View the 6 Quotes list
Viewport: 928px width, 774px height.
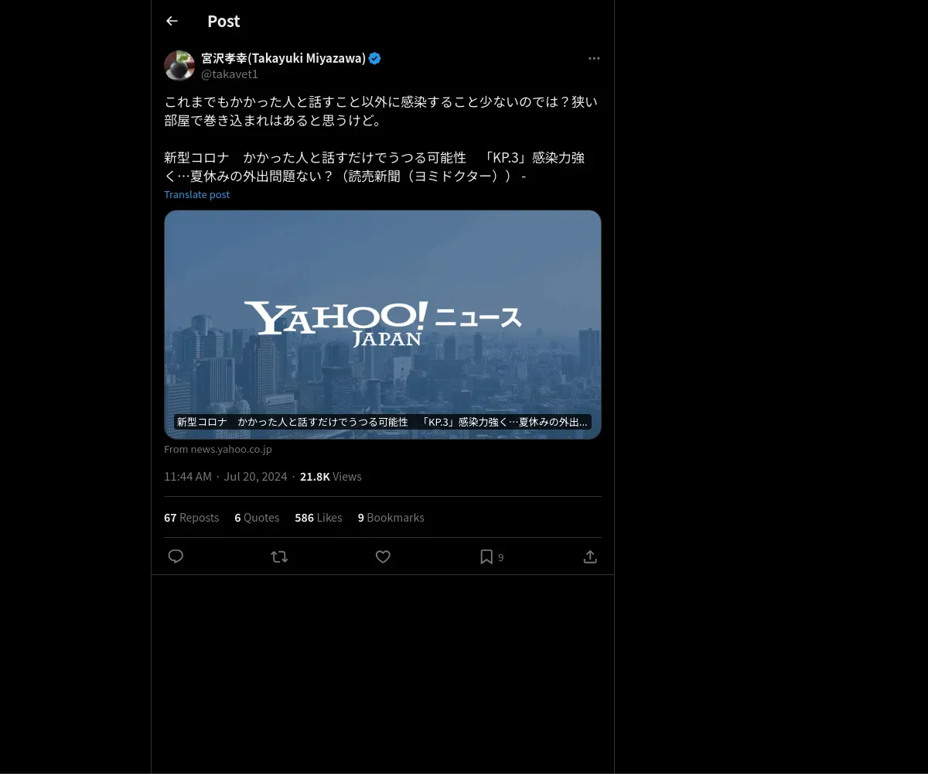coord(257,518)
